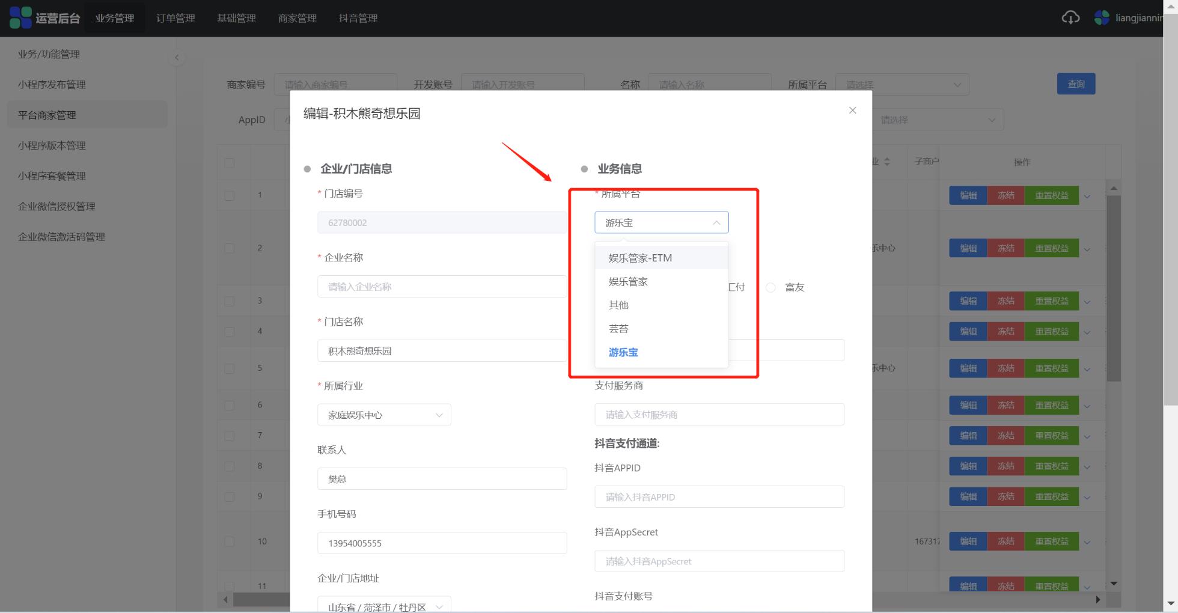Go to 小程序套餐管理 sidebar item
Image resolution: width=1178 pixels, height=613 pixels.
tap(87, 176)
